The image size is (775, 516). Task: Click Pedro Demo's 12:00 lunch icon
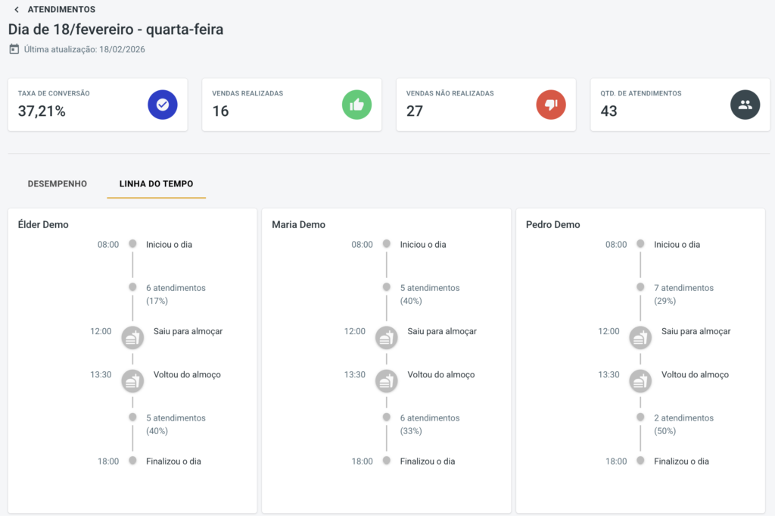click(640, 338)
